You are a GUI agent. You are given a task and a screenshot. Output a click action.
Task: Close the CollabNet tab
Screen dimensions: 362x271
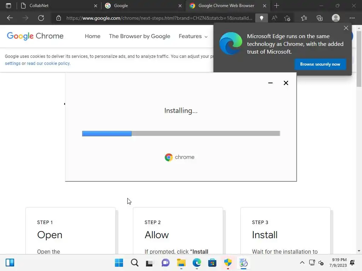(95, 6)
